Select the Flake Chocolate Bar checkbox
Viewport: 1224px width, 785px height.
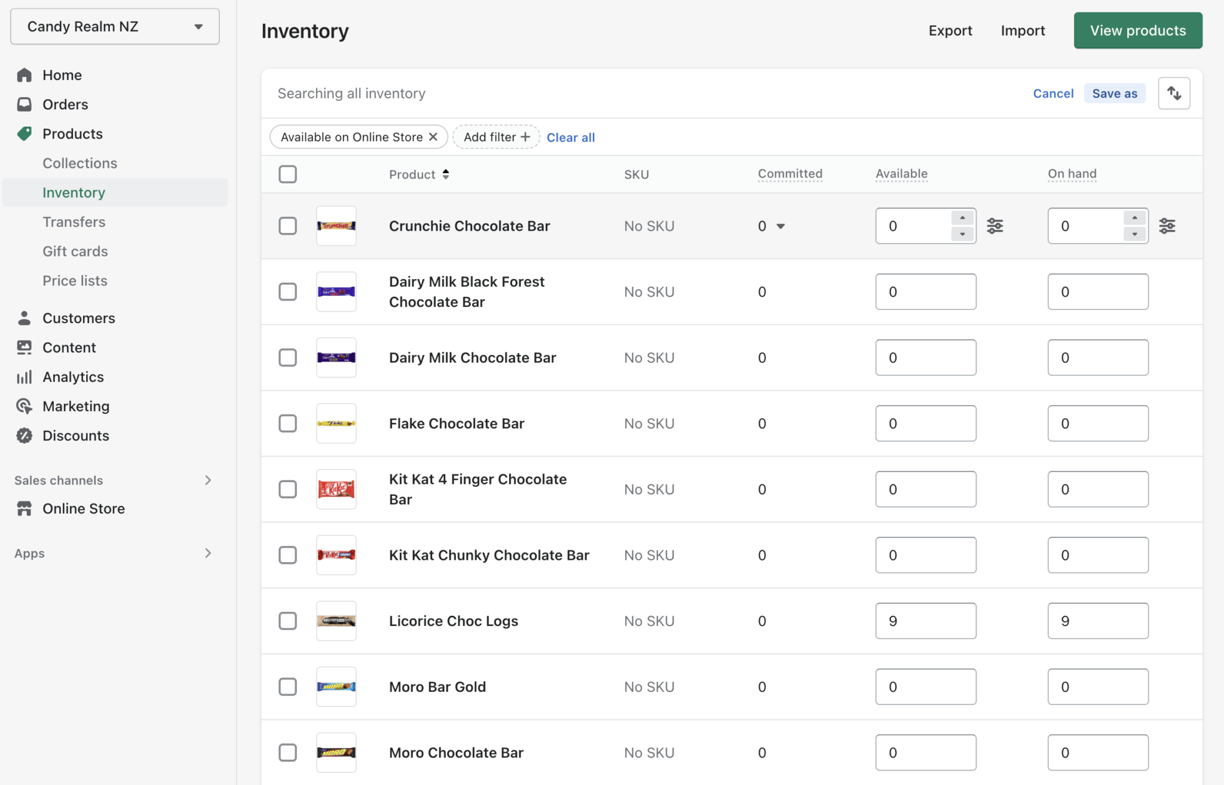click(287, 423)
